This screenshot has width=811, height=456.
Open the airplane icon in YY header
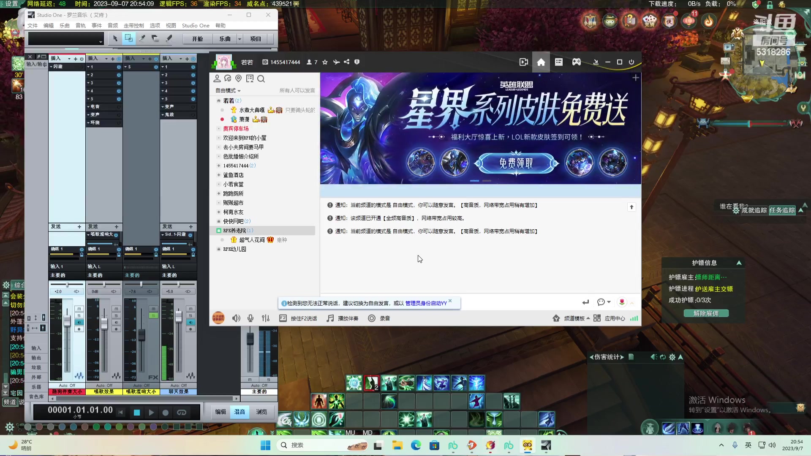coord(336,62)
